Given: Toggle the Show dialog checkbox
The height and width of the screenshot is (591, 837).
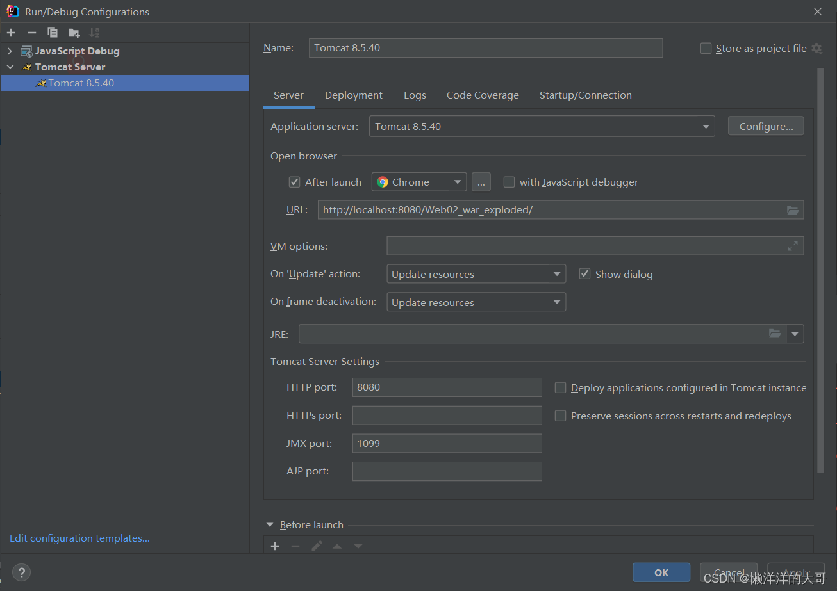Looking at the screenshot, I should coord(584,274).
